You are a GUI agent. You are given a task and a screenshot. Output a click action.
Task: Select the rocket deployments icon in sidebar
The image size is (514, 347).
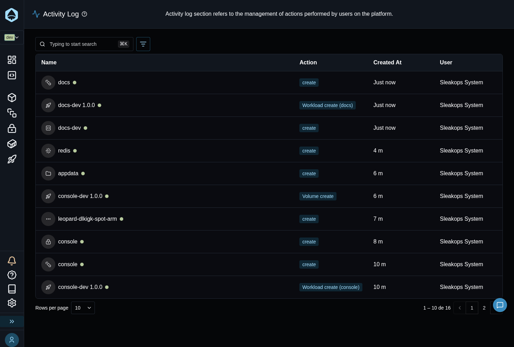coord(12,159)
